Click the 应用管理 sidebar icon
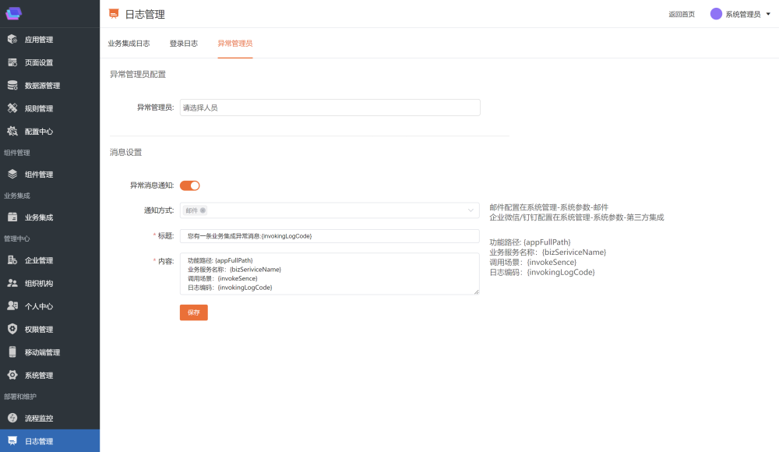 [x=12, y=40]
